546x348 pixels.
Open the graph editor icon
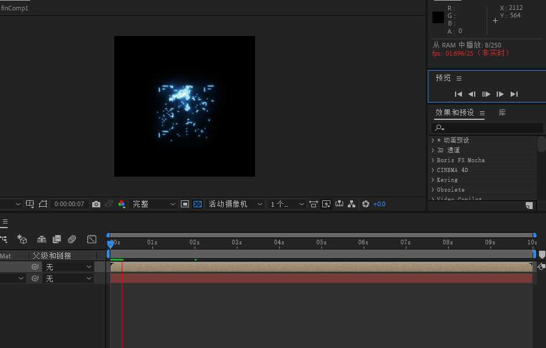point(92,239)
